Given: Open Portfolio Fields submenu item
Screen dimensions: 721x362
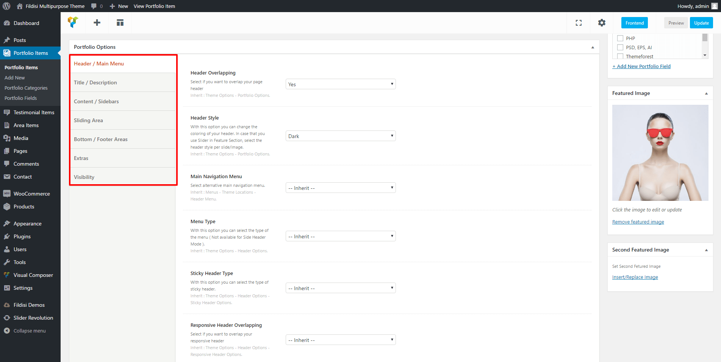Looking at the screenshot, I should 21,98.
